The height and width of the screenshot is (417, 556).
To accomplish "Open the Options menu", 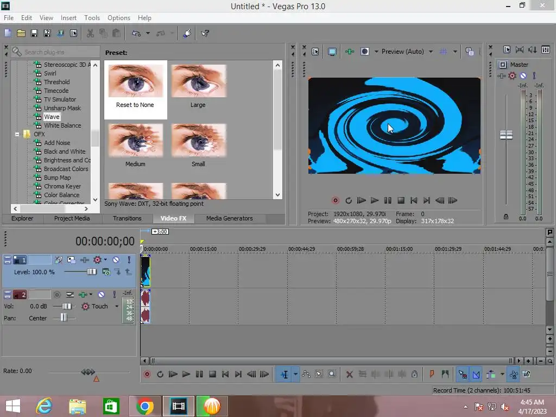I will 119,18.
